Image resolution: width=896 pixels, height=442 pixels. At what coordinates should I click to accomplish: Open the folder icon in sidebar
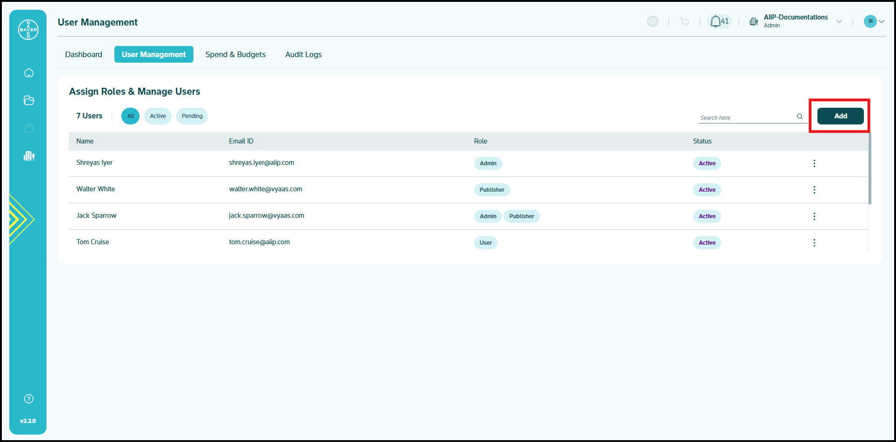coord(29,100)
